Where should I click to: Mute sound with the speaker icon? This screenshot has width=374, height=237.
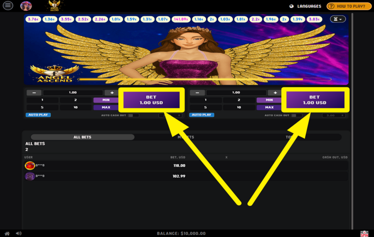[19, 233]
